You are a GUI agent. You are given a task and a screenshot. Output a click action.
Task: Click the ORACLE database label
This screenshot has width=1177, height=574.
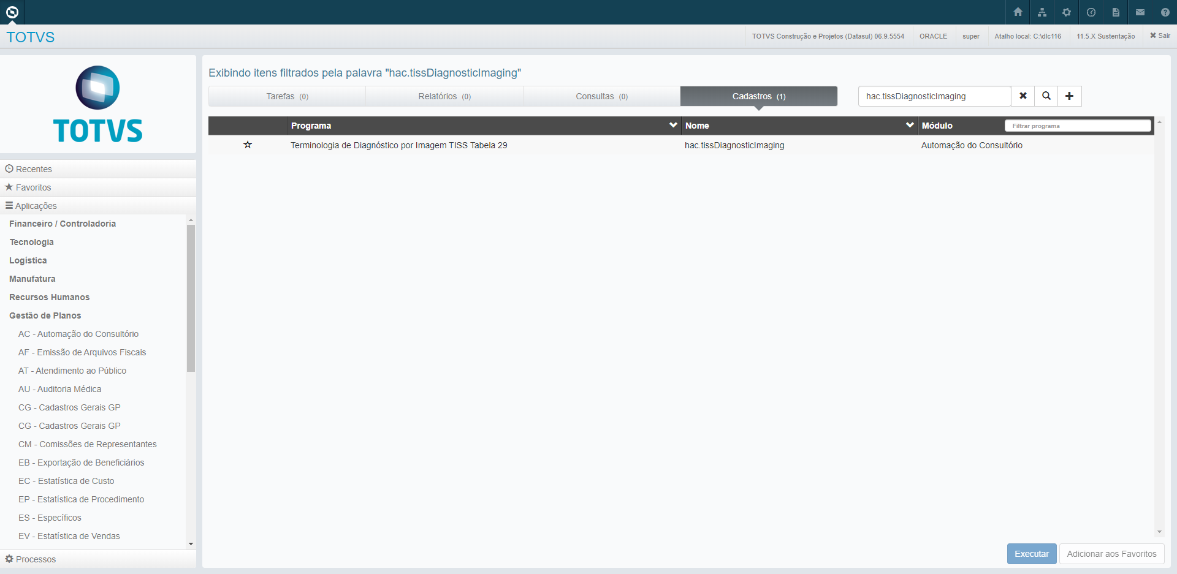tap(933, 36)
